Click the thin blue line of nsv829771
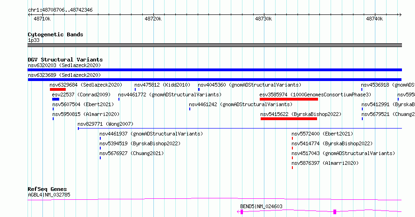The image size is (415, 217). pyautogui.click(x=240, y=129)
